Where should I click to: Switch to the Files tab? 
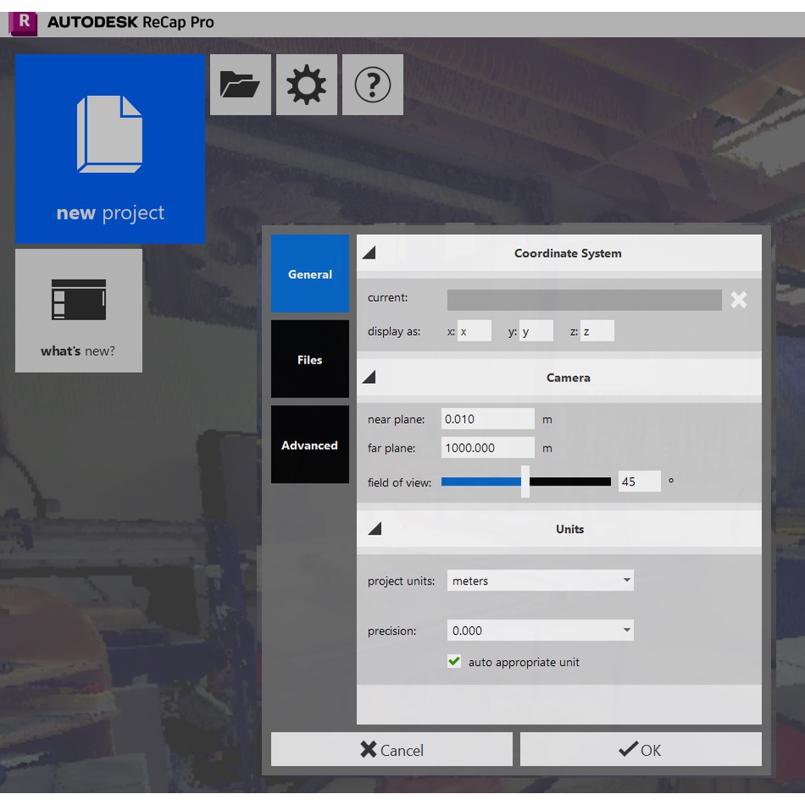(x=309, y=359)
